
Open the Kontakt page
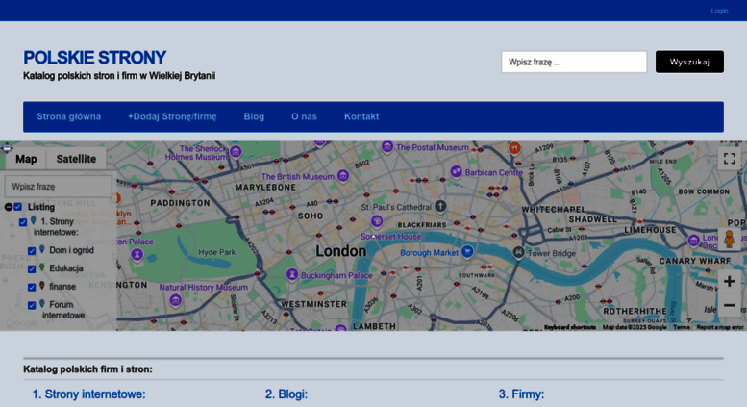[361, 116]
